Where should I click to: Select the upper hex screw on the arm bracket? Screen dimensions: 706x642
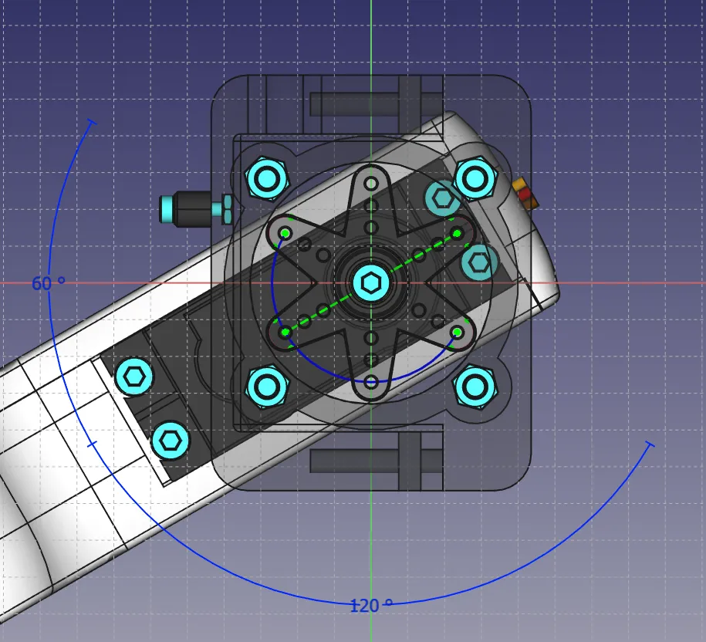tap(134, 377)
